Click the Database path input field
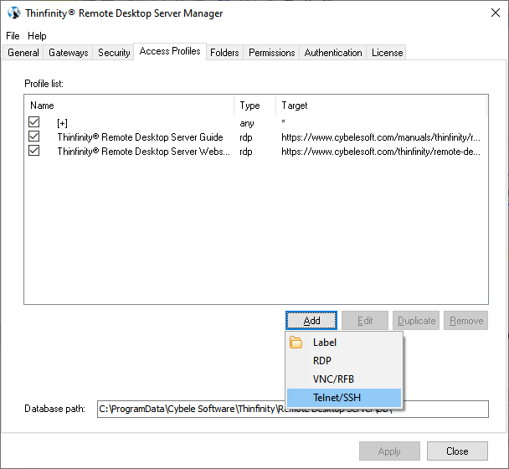 pyautogui.click(x=293, y=409)
